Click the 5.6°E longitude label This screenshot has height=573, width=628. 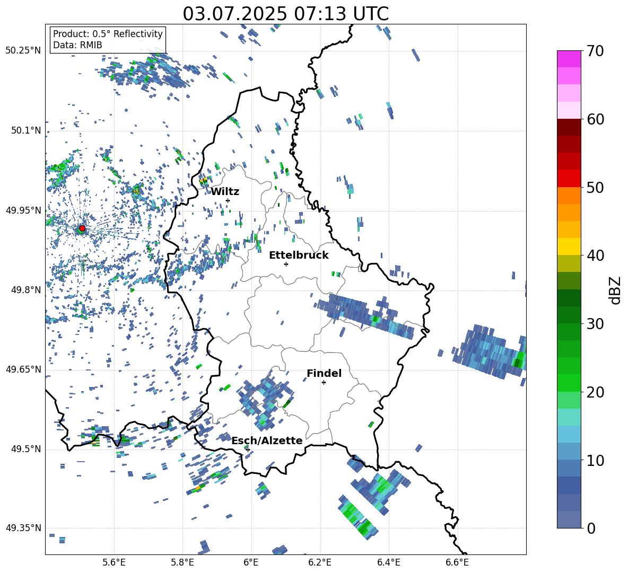(x=114, y=563)
